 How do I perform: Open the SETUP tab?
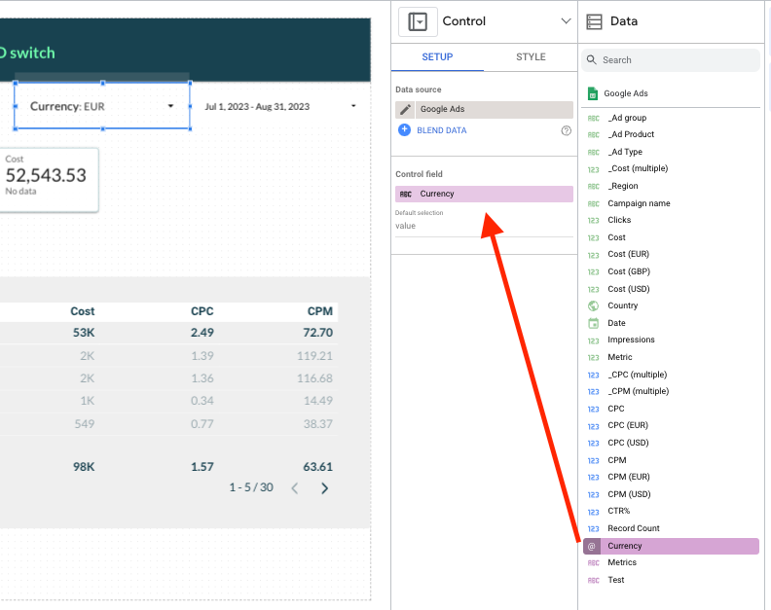(437, 57)
